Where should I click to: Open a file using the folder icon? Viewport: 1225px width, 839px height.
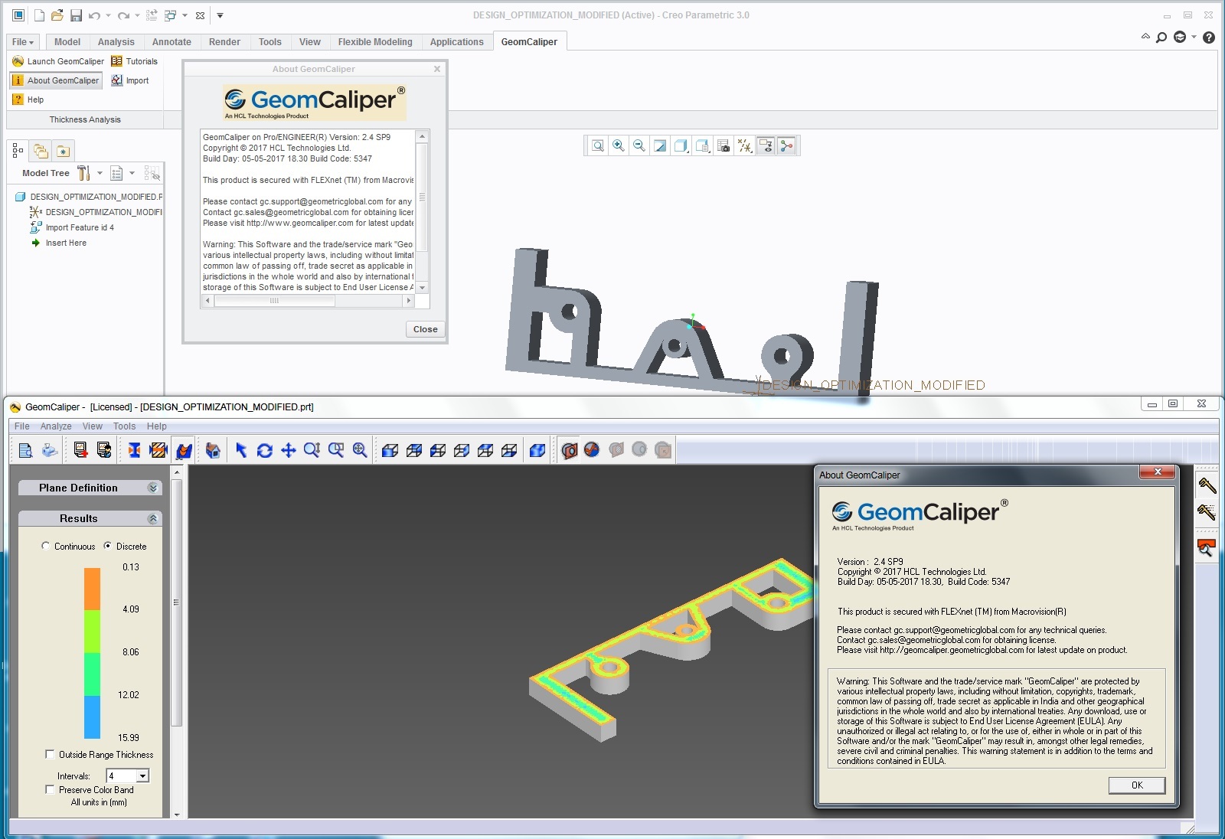pos(57,15)
